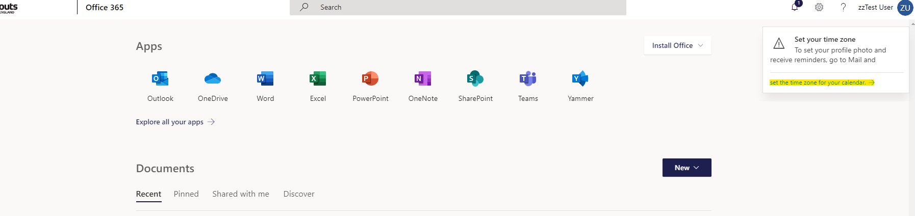Screen dimensions: 915x216
Task: Switch to the Discover tab
Action: 299,194
